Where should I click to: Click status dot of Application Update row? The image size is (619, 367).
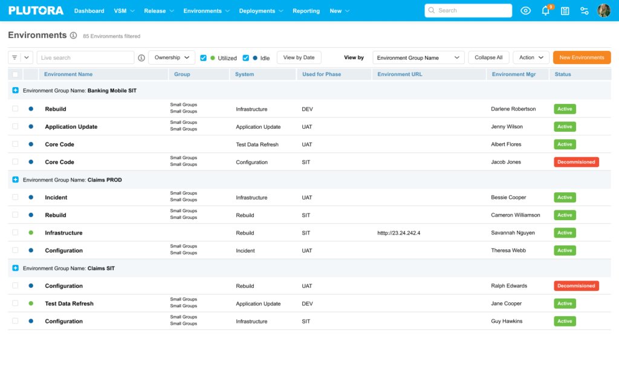pyautogui.click(x=31, y=126)
